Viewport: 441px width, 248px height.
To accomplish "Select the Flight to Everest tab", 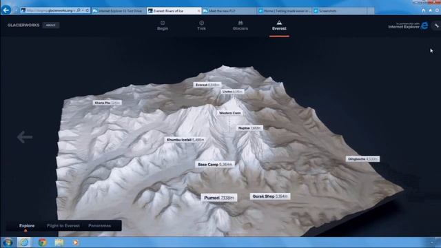I will [63, 225].
